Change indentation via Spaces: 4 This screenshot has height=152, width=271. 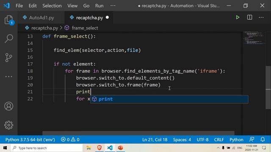[182, 139]
